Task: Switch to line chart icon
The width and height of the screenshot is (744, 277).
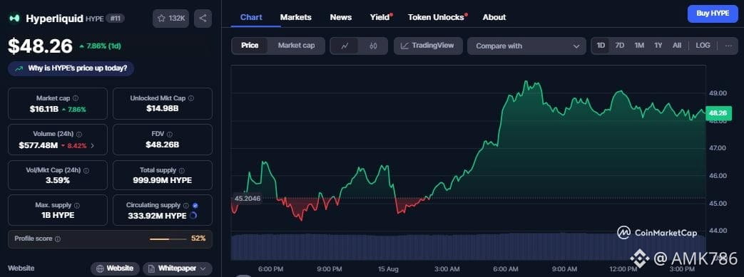Action: (345, 46)
